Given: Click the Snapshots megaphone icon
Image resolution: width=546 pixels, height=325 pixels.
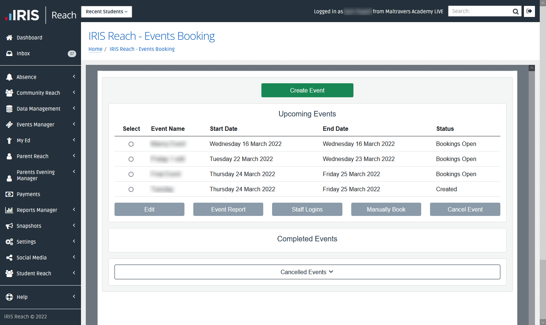Looking at the screenshot, I should pyautogui.click(x=9, y=226).
